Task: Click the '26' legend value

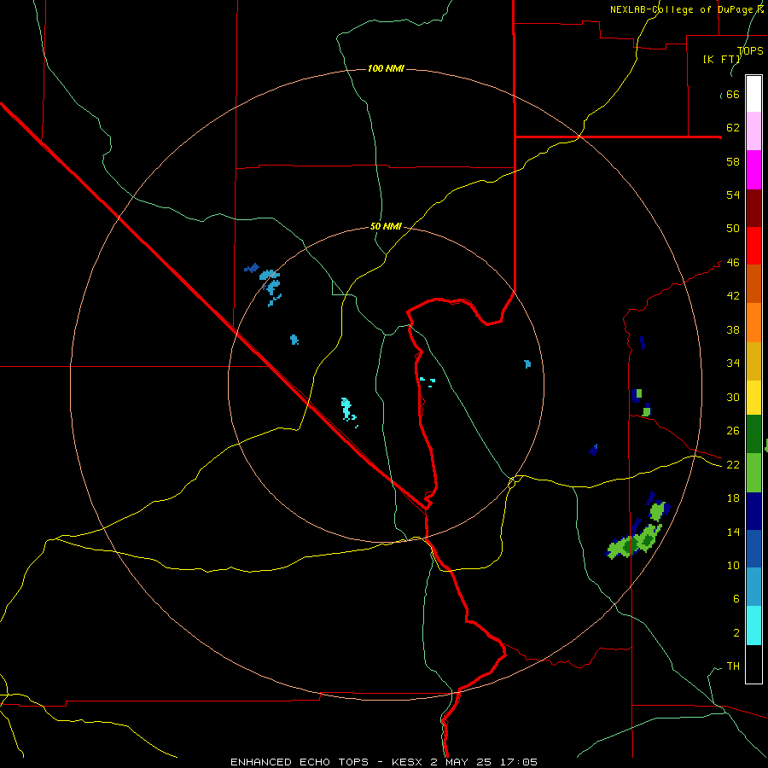Action: pyautogui.click(x=733, y=431)
